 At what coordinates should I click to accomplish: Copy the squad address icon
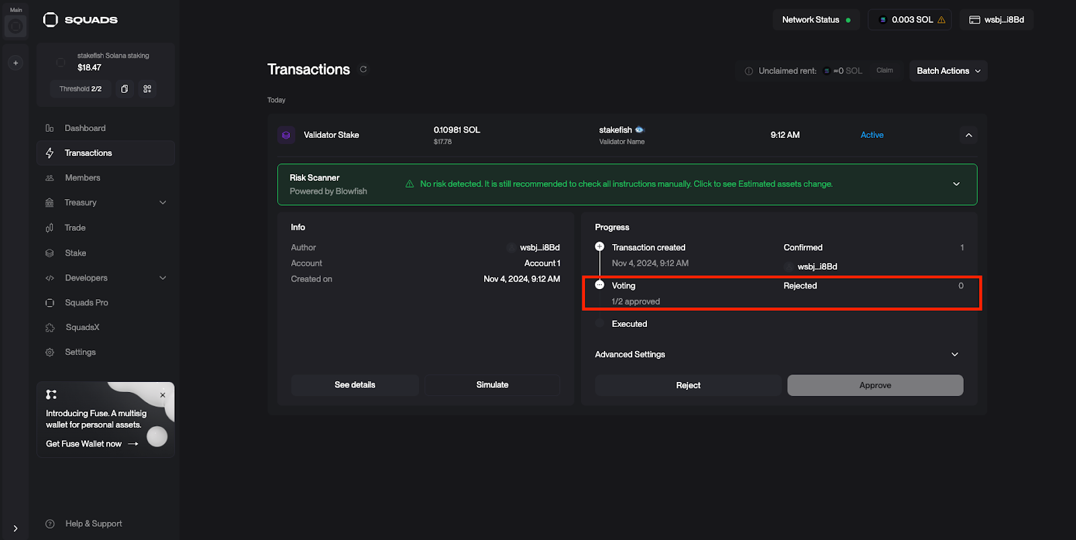pyautogui.click(x=124, y=89)
